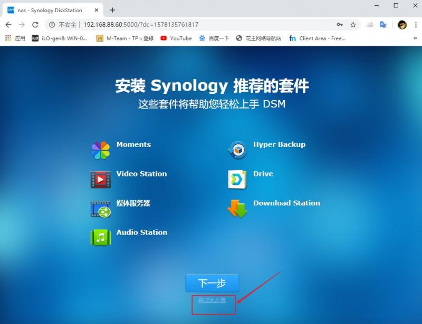422x324 pixels.
Task: Click the Drive package icon
Action: [237, 179]
